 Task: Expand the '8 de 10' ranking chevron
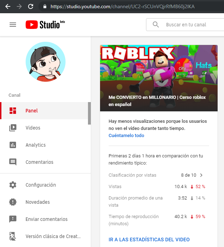201,175
